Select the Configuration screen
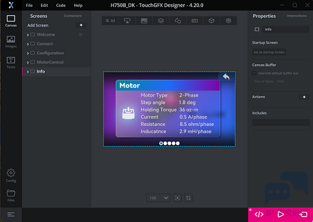The width and height of the screenshot is (313, 222). point(50,53)
